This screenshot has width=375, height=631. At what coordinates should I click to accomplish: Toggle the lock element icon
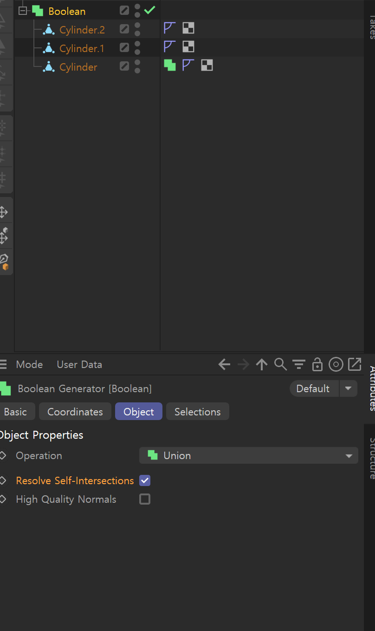(317, 364)
